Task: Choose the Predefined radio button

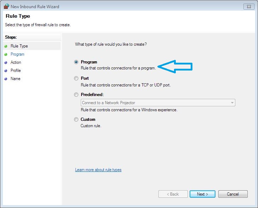Action: click(x=76, y=95)
